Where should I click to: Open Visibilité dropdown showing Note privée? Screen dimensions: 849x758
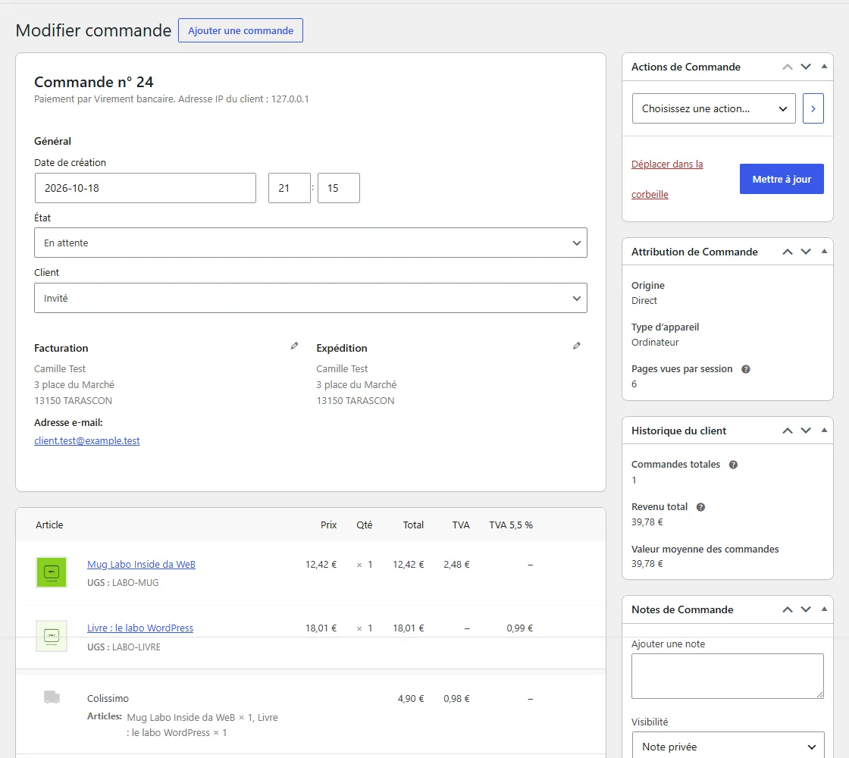click(728, 746)
